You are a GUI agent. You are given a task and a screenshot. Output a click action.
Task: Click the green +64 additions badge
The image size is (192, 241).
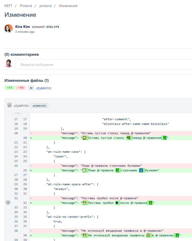[10, 88]
